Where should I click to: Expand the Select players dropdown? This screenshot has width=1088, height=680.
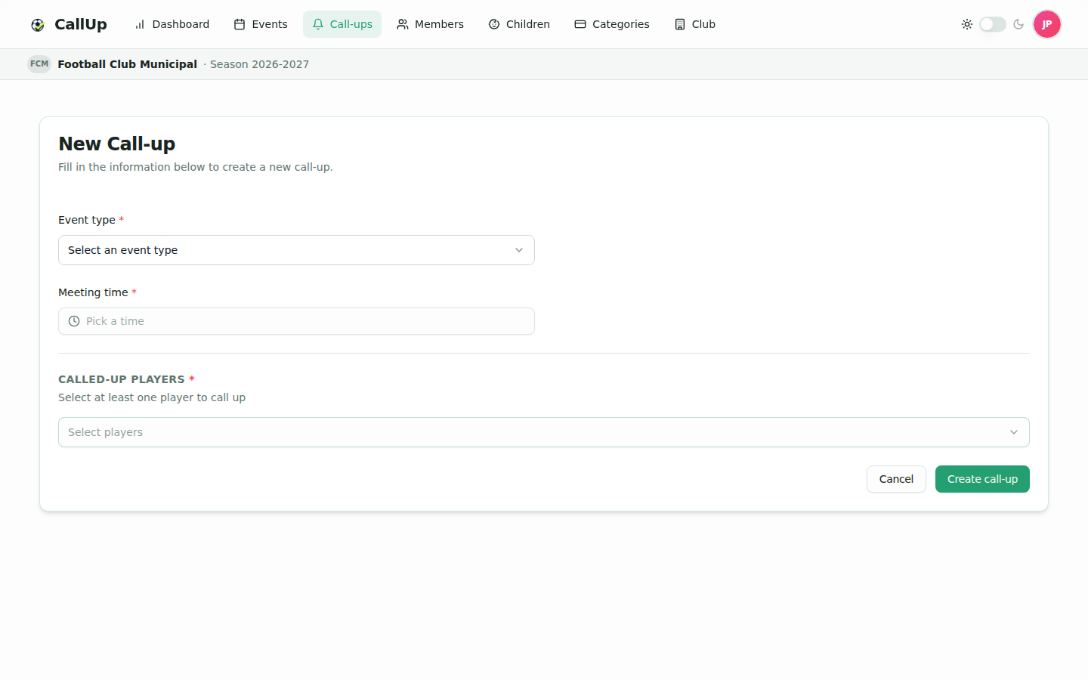(x=544, y=432)
